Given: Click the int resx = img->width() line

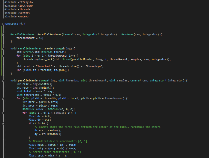Looking at the screenshot, I should [35, 84].
